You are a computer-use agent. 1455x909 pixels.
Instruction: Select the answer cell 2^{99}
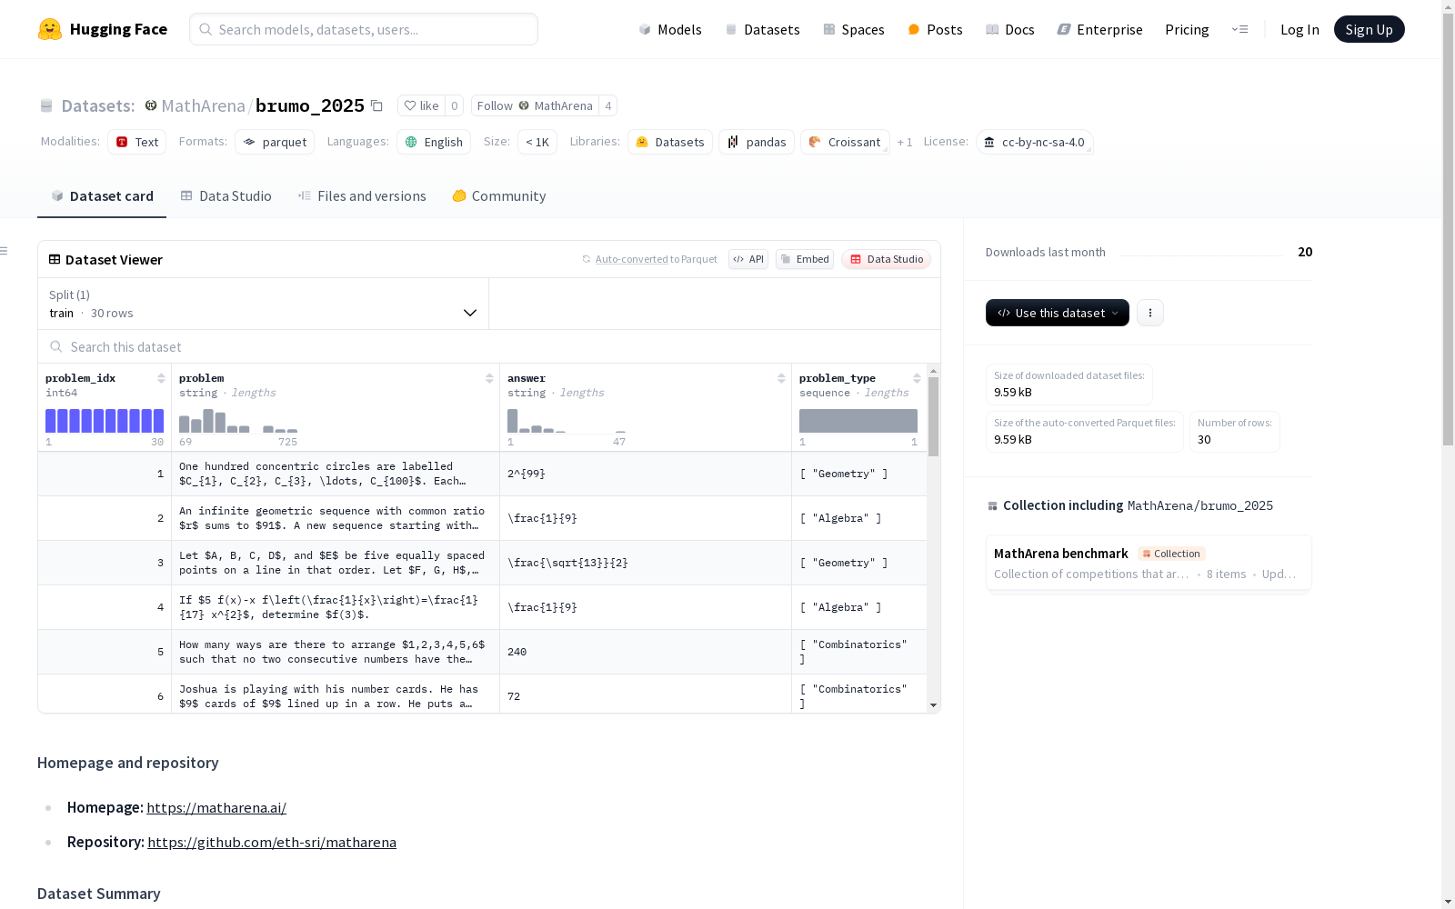(x=646, y=474)
